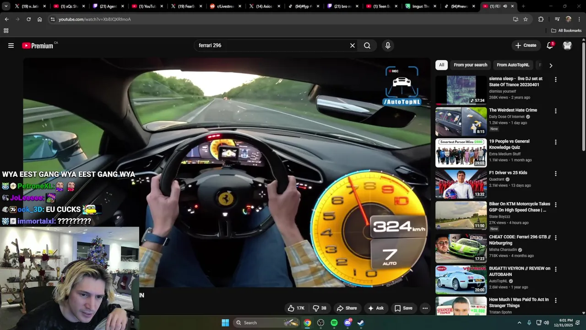
Task: Clear the search box with X icon
Action: click(353, 45)
